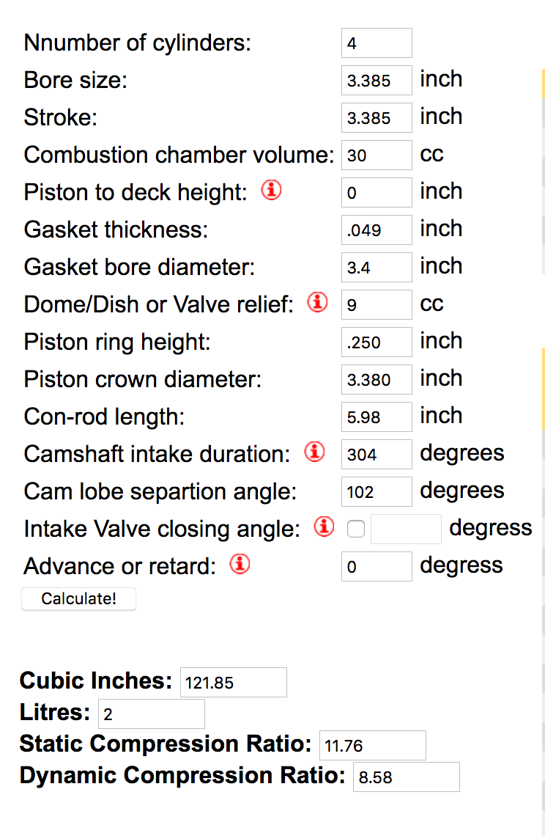Enable Intake Valve closing angle checkbox
This screenshot has height=836, width=545.
click(356, 529)
